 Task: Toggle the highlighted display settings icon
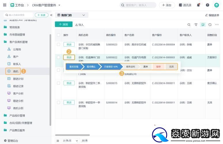click(203, 24)
